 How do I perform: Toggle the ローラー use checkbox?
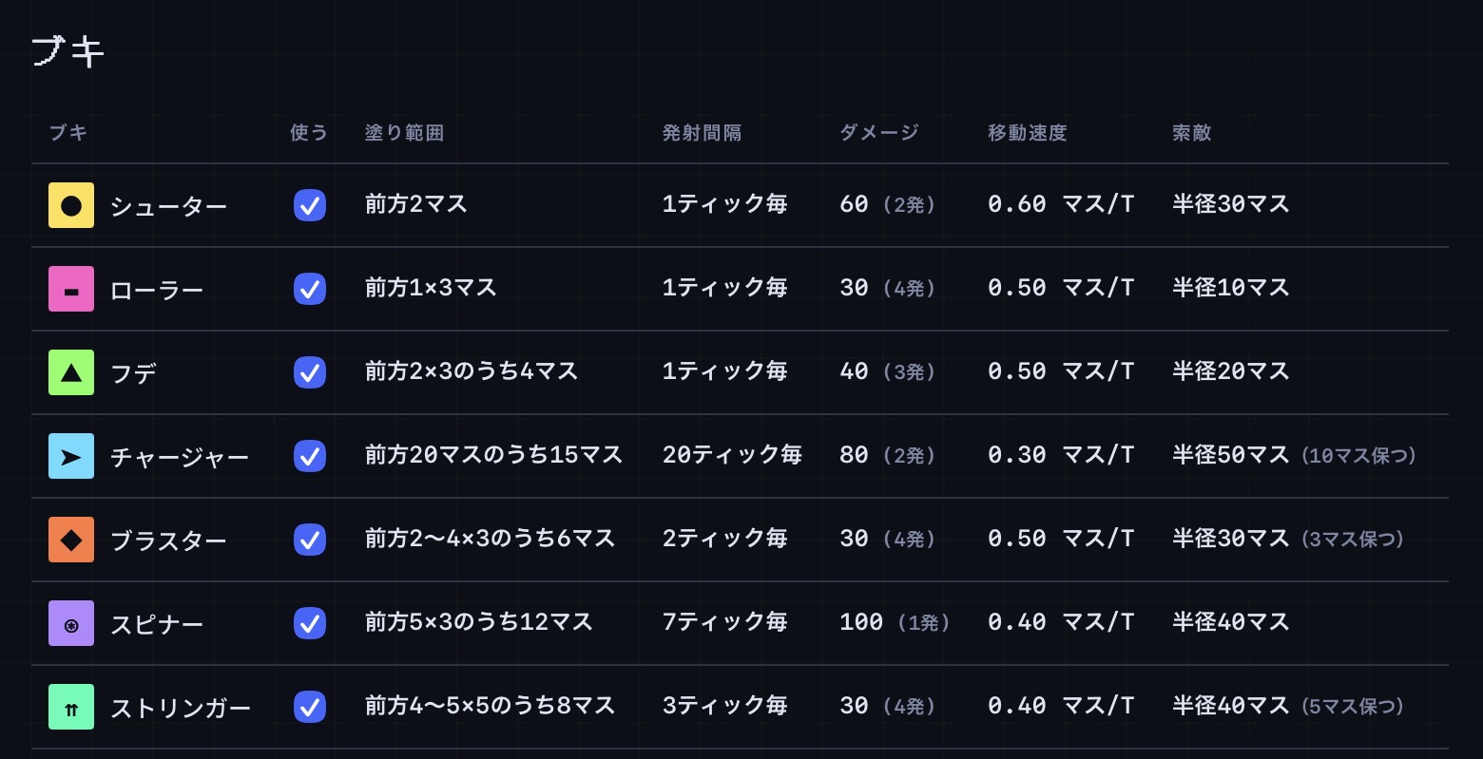310,289
